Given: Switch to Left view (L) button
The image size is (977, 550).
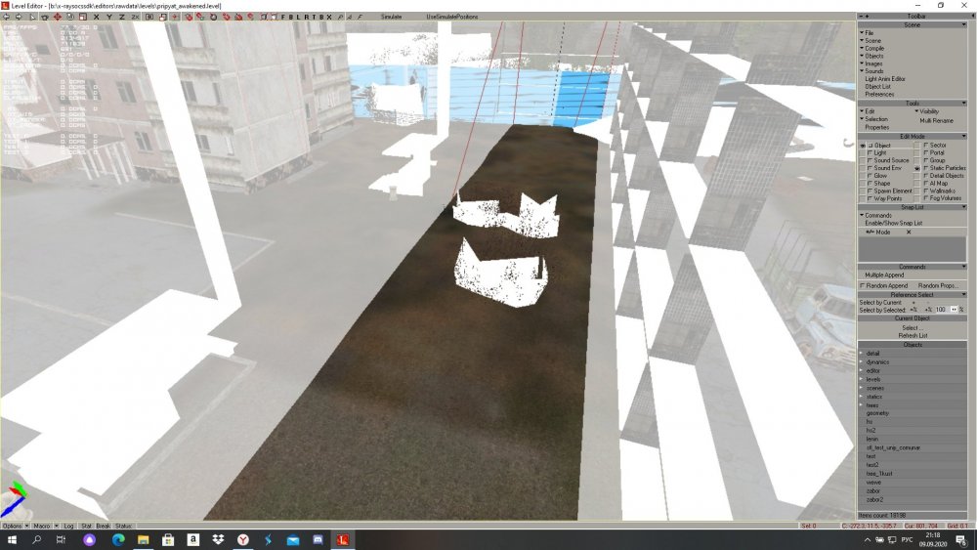Looking at the screenshot, I should click(x=298, y=17).
